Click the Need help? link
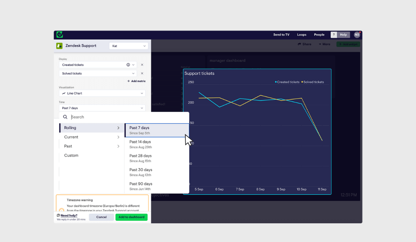Image resolution: width=416 pixels, height=242 pixels. pyautogui.click(x=69, y=215)
